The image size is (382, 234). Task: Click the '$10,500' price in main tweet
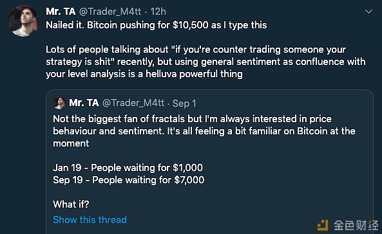pos(190,25)
